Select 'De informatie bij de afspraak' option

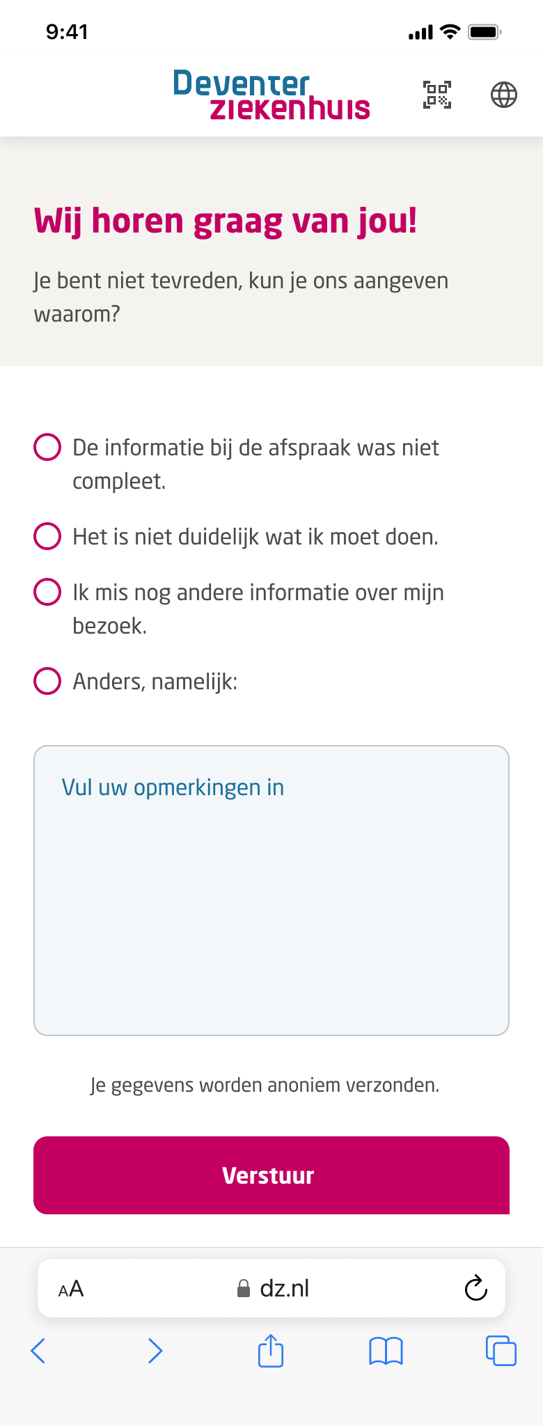pos(47,447)
